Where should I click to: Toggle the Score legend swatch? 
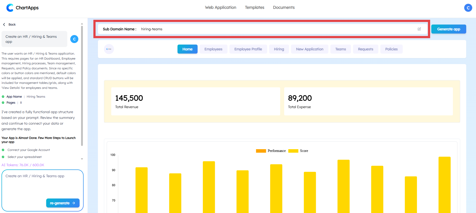pos(293,151)
